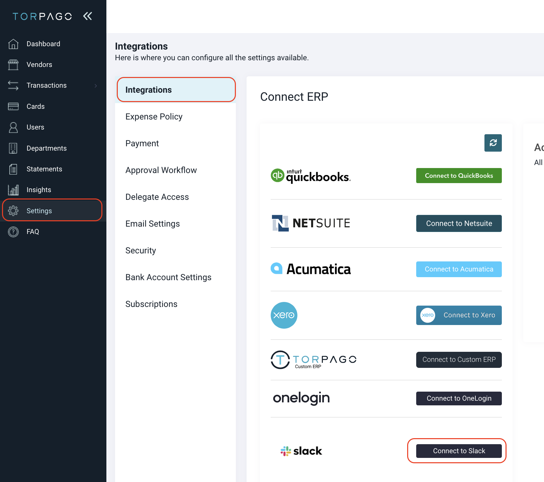This screenshot has height=482, width=544.
Task: Click the Vendors storefront icon
Action: coord(13,65)
